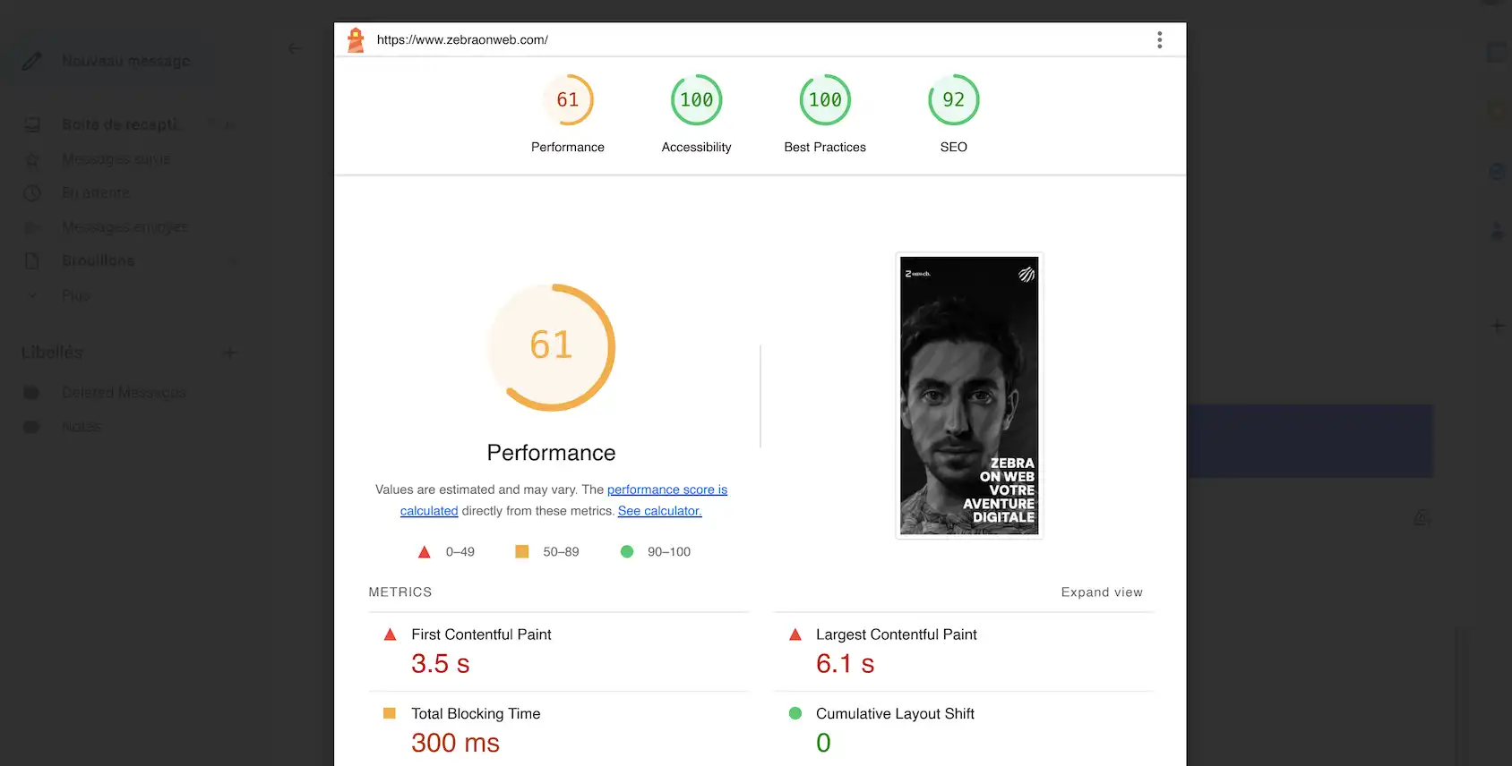Click the add label plus icon
Image resolution: width=1512 pixels, height=766 pixels.
point(229,353)
